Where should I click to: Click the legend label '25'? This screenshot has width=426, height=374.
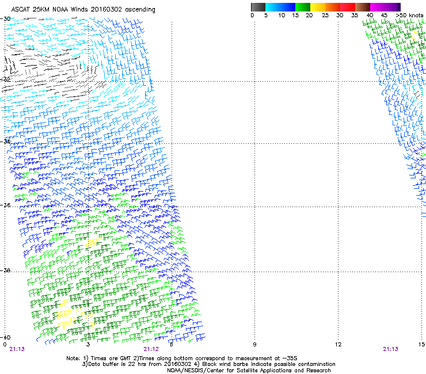tap(325, 16)
